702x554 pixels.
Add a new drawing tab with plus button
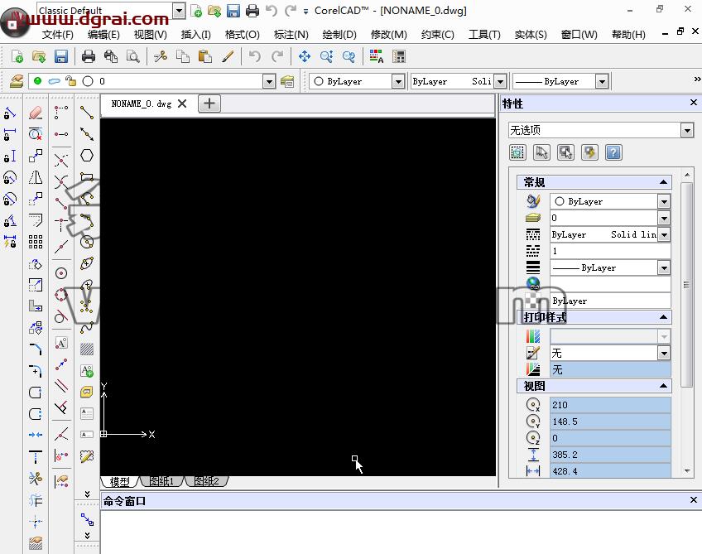click(209, 104)
